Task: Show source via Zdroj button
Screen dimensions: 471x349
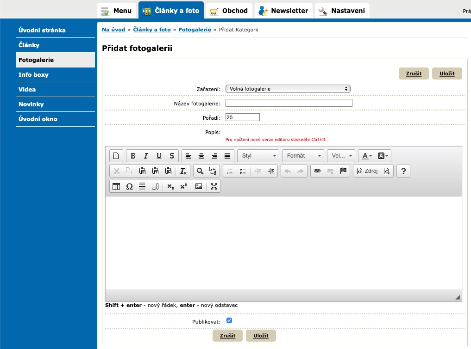Action: click(367, 171)
